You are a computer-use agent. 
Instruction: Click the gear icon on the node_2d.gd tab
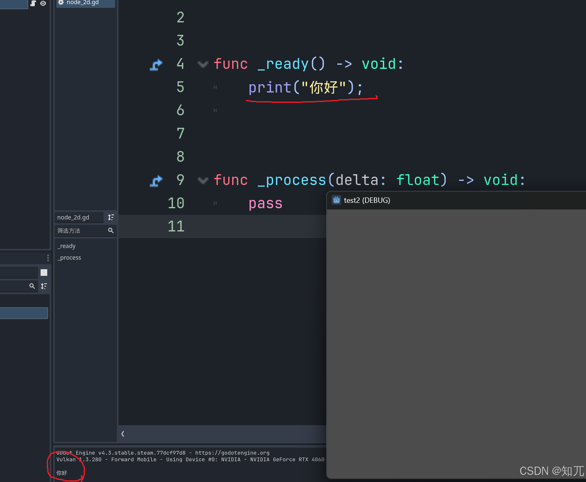point(61,2)
